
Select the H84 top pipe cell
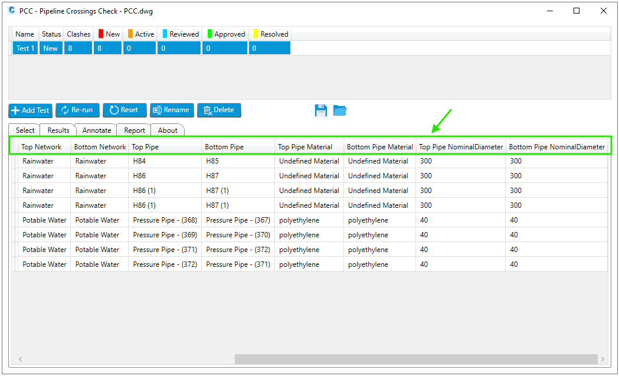pyautogui.click(x=165, y=161)
